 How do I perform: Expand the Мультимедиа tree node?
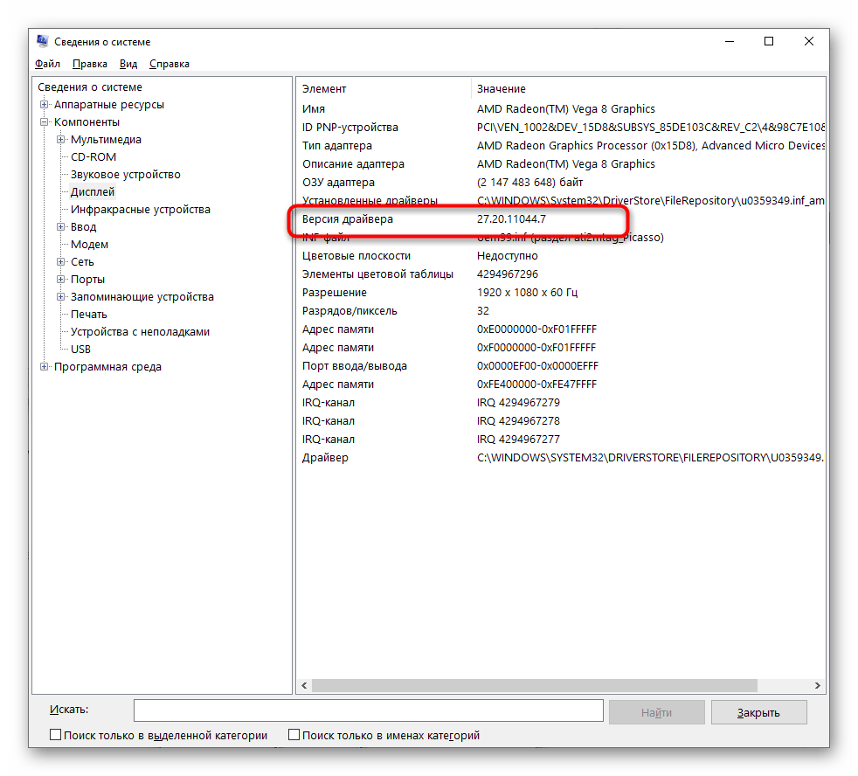click(x=61, y=140)
